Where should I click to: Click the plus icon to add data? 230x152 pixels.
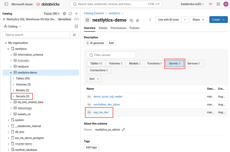click(76, 14)
